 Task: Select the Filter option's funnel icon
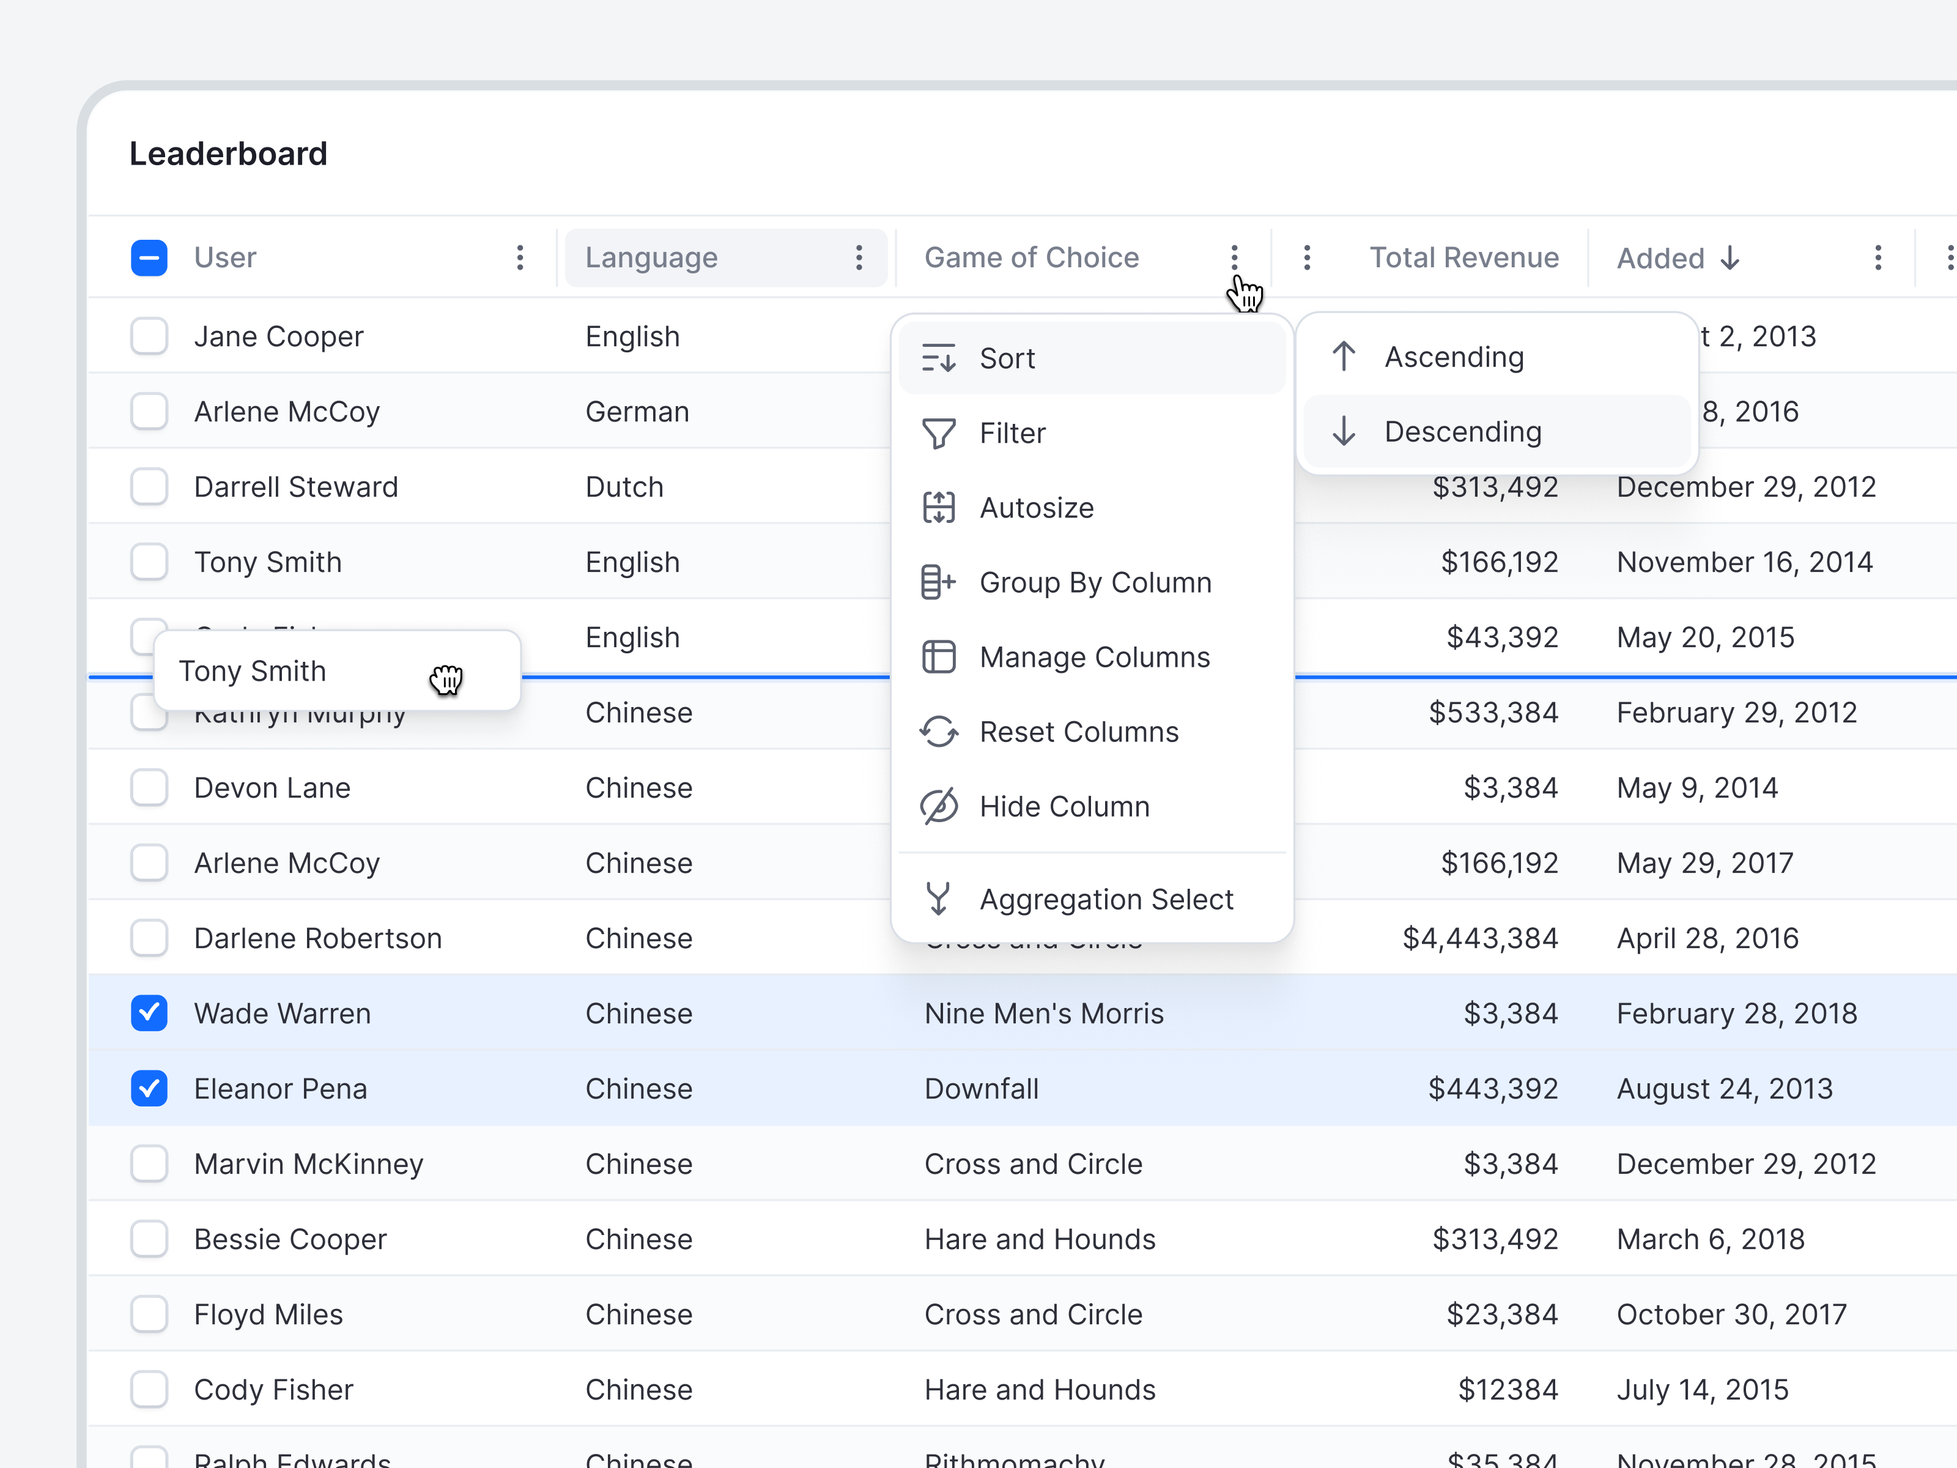tap(939, 432)
